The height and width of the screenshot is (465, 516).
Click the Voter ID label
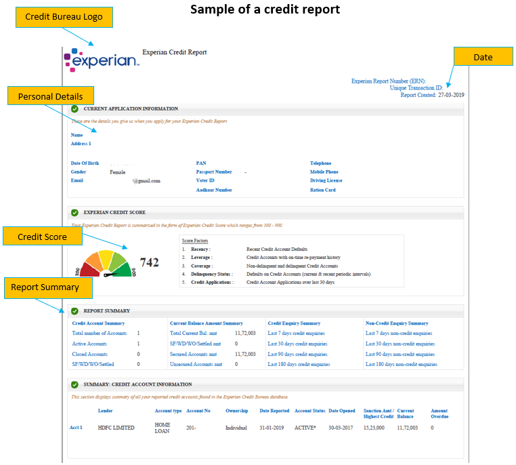tap(205, 180)
